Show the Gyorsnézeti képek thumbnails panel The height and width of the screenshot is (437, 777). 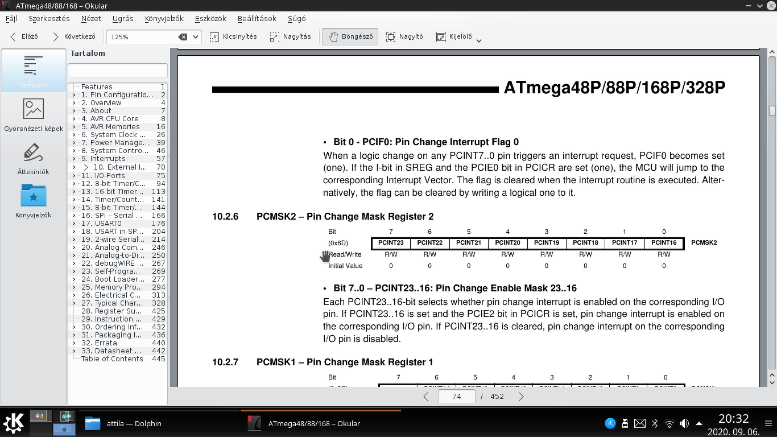[x=34, y=114]
